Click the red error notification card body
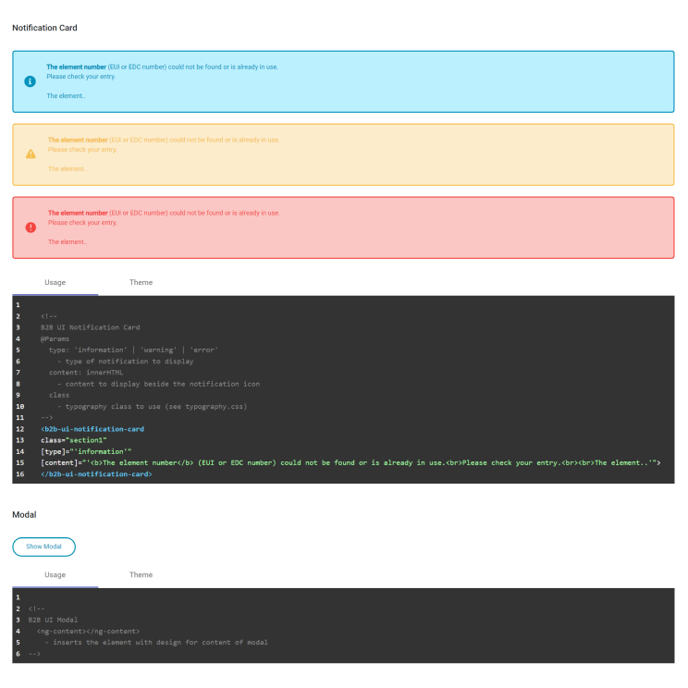 370,227
